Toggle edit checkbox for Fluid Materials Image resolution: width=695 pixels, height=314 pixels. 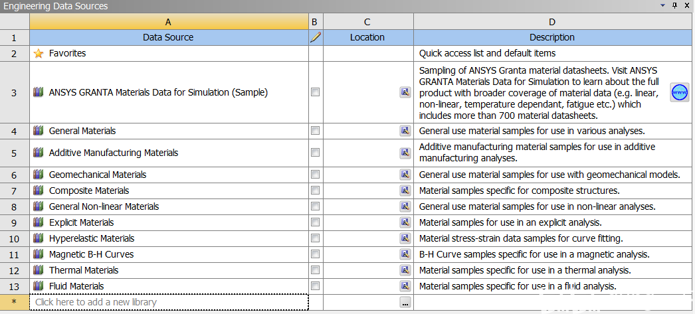315,286
